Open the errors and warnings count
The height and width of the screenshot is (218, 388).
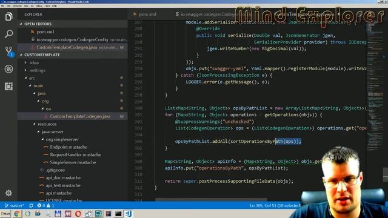(45, 205)
